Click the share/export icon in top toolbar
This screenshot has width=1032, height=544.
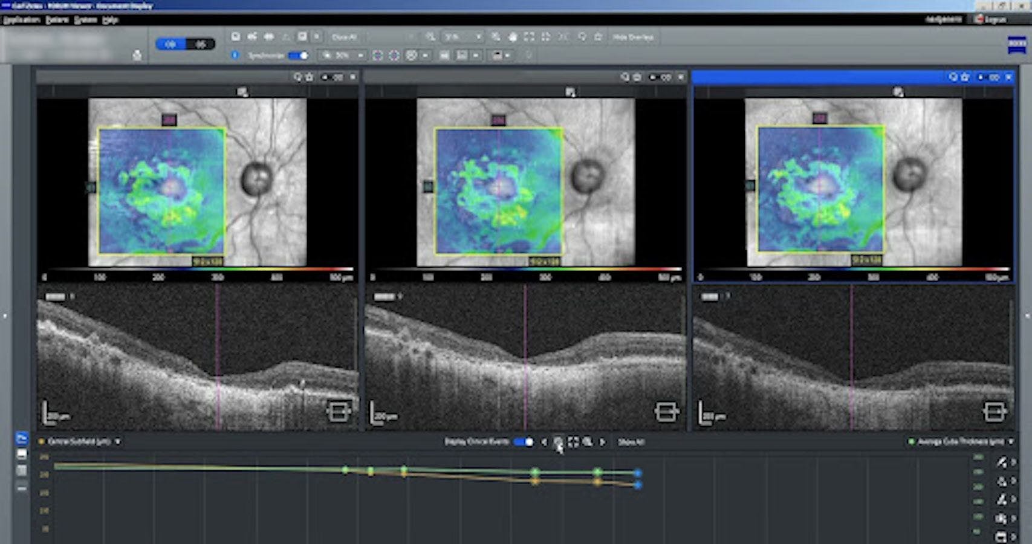click(252, 37)
